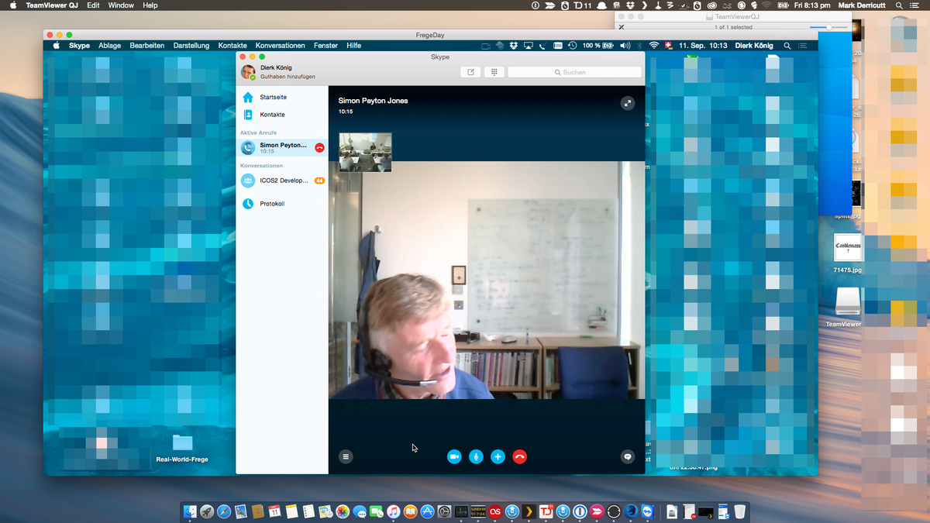This screenshot has height=523, width=930.
Task: Open the remote Time Machine status icon
Action: 572,46
